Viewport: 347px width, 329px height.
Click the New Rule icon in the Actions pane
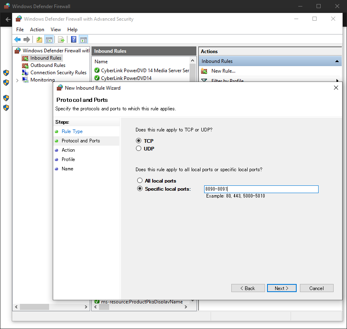204,71
